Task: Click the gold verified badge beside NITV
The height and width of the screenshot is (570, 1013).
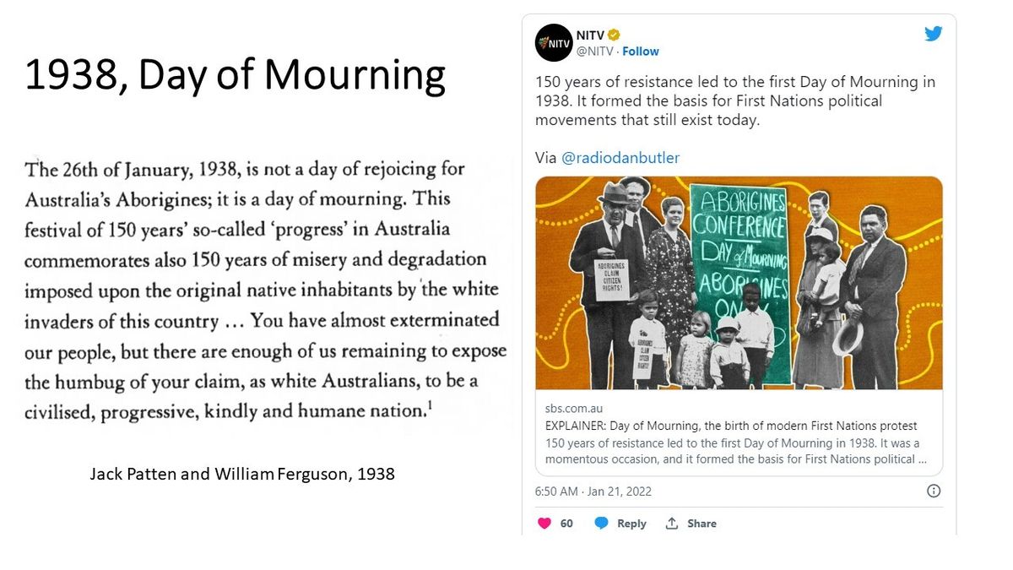Action: (x=614, y=35)
